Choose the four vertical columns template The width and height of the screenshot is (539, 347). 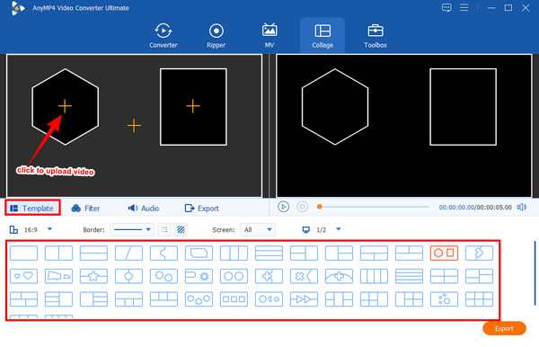pyautogui.click(x=374, y=276)
